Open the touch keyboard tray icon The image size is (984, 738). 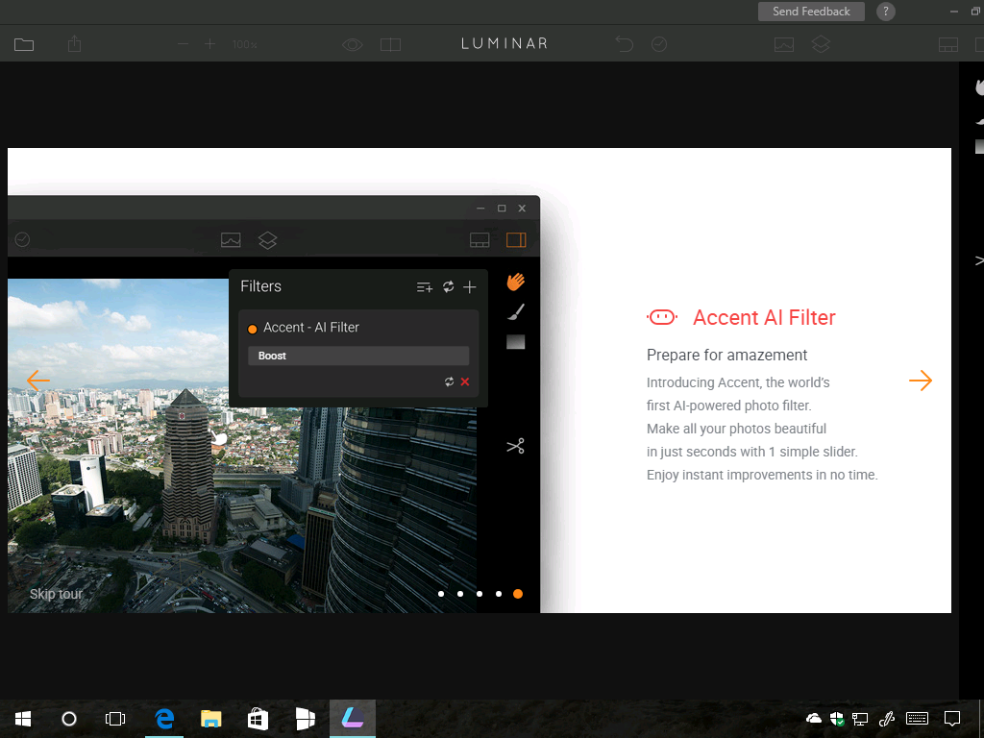coord(918,719)
